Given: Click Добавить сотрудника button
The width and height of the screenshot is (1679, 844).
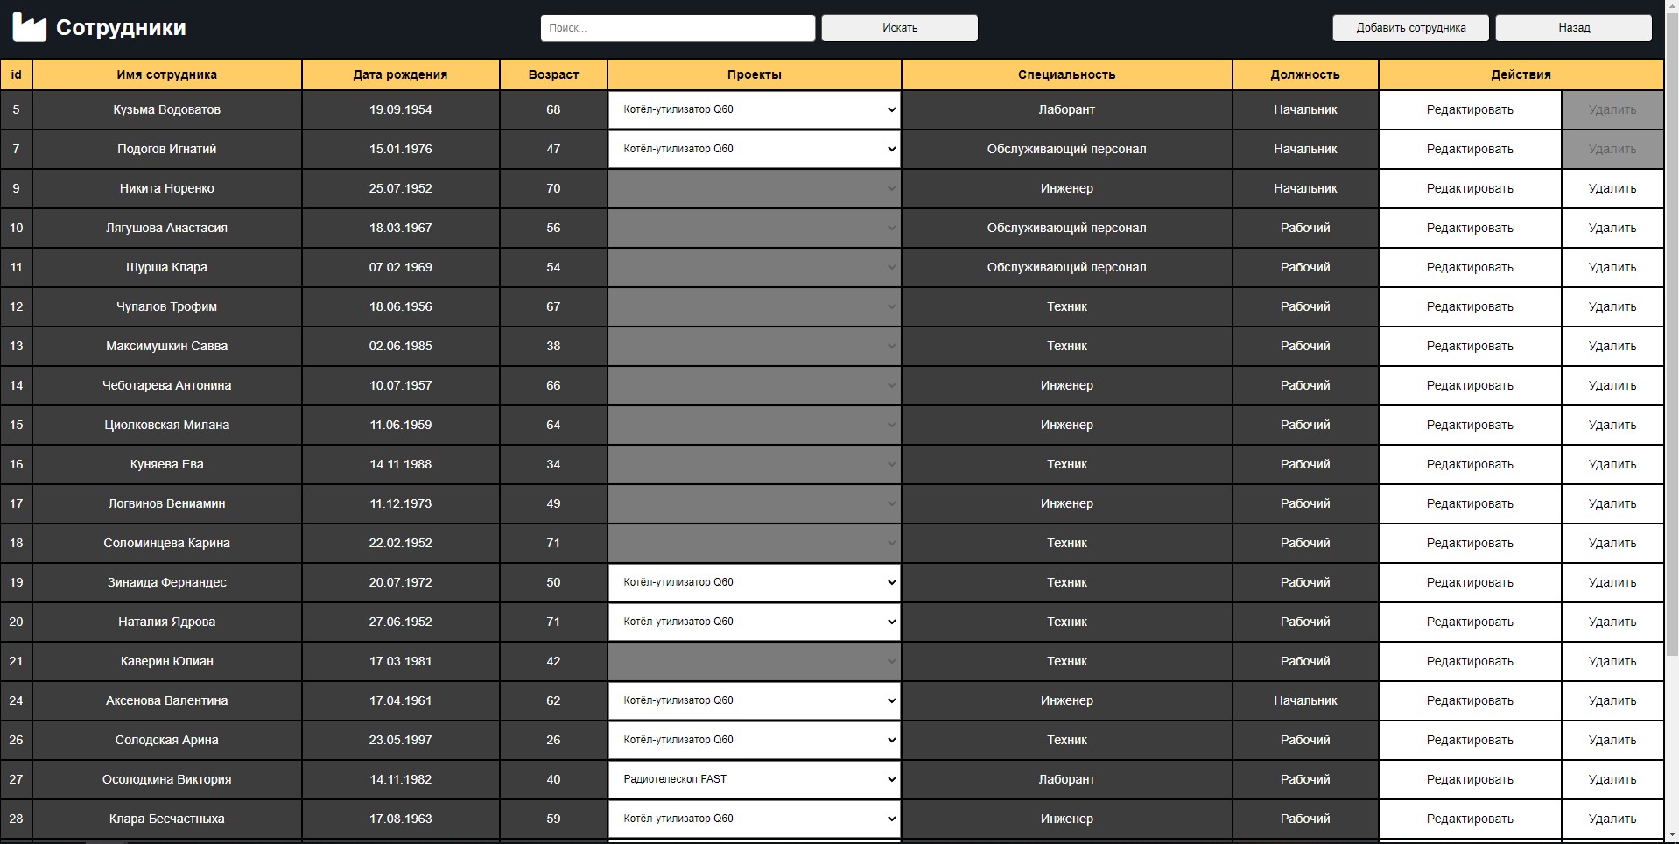Looking at the screenshot, I should [1410, 28].
